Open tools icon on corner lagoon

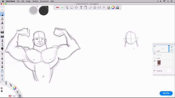click(6, 83)
